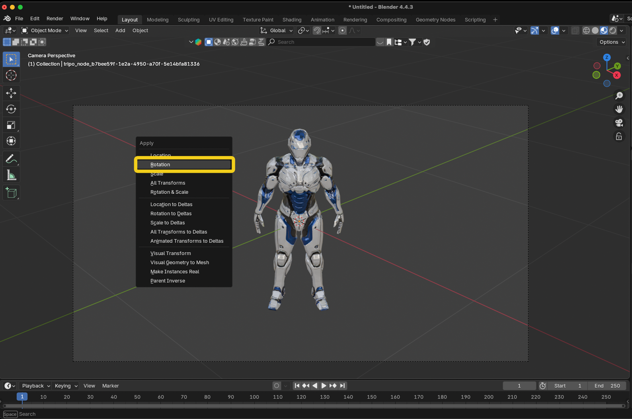Enable timeline auto keying record button
This screenshot has width=632, height=419.
(277, 386)
